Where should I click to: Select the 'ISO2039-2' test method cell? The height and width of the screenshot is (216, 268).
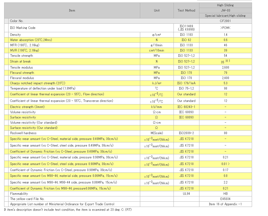pyautogui.click(x=186, y=133)
